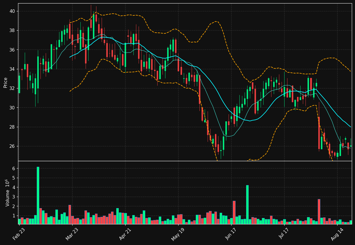355x245 pixels.
Task: Click the price tick label 26
Action: pyautogui.click(x=12, y=146)
